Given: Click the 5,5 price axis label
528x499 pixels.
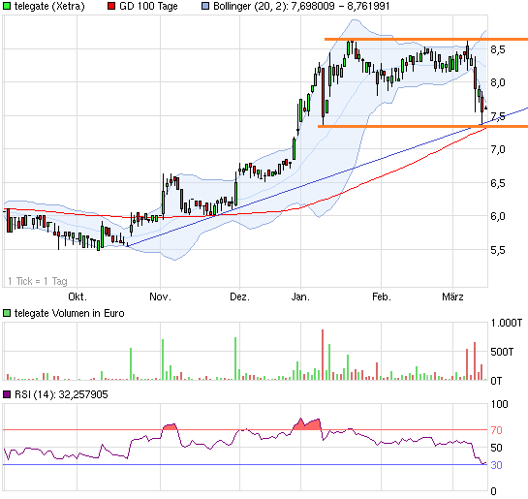Looking at the screenshot, I should click(x=498, y=250).
